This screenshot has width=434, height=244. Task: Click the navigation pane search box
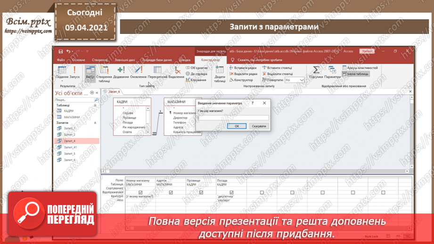click(x=74, y=99)
